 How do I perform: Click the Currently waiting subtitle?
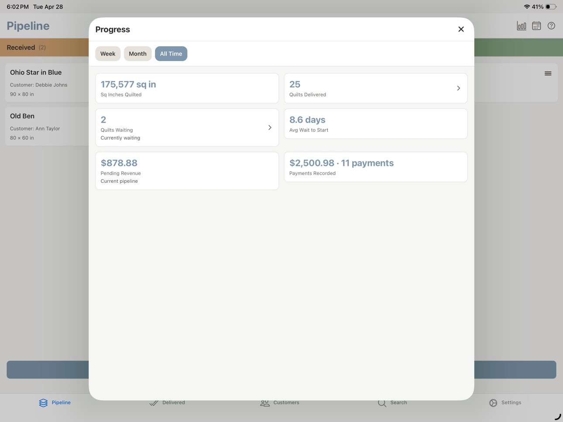[x=120, y=138]
